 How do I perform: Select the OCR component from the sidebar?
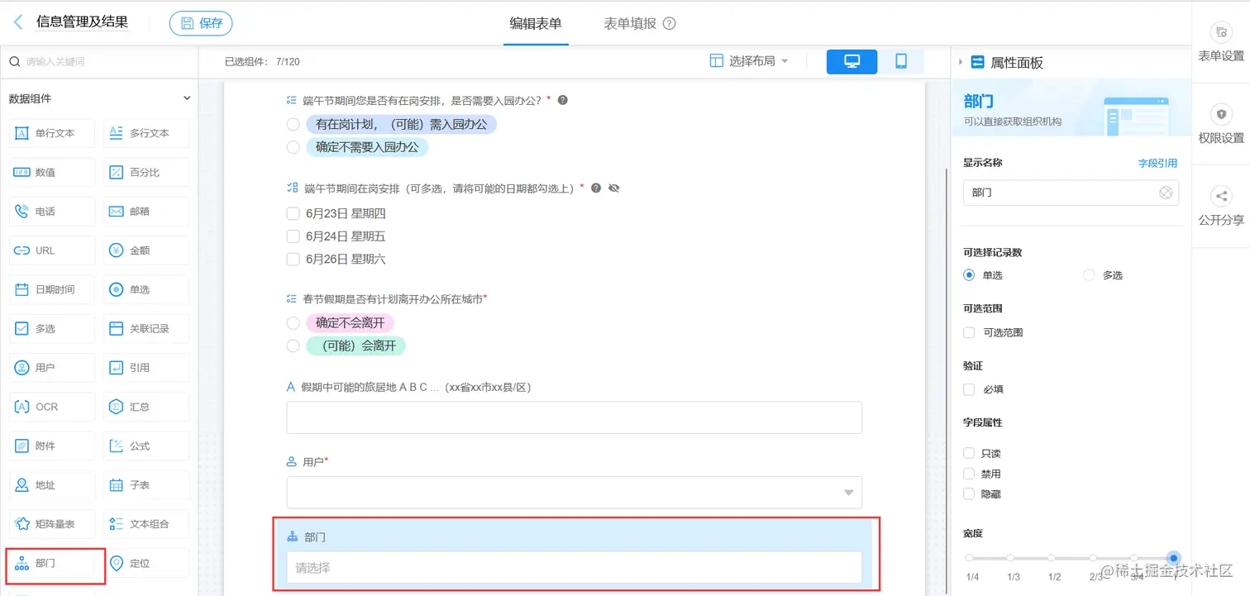pos(51,406)
